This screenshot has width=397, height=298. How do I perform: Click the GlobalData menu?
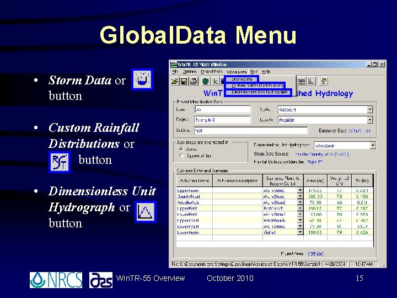[x=237, y=72]
